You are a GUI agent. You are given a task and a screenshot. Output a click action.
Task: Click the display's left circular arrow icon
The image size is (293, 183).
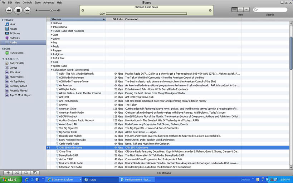click(x=83, y=10)
